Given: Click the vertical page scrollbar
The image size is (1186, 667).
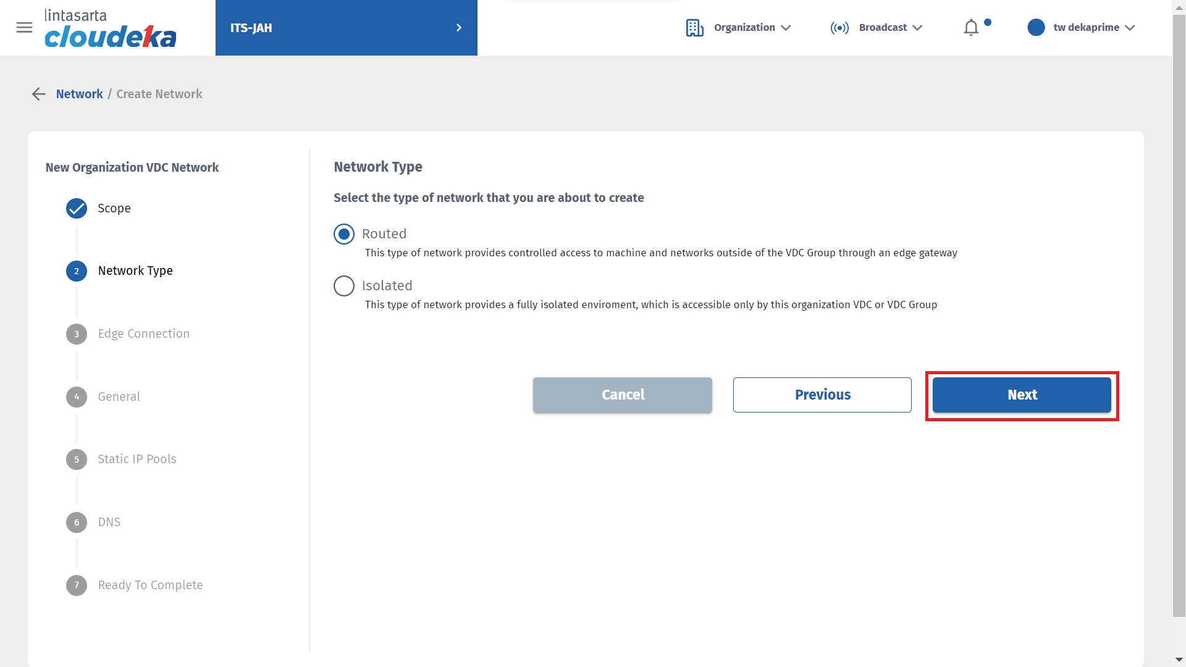Looking at the screenshot, I should (1179, 309).
